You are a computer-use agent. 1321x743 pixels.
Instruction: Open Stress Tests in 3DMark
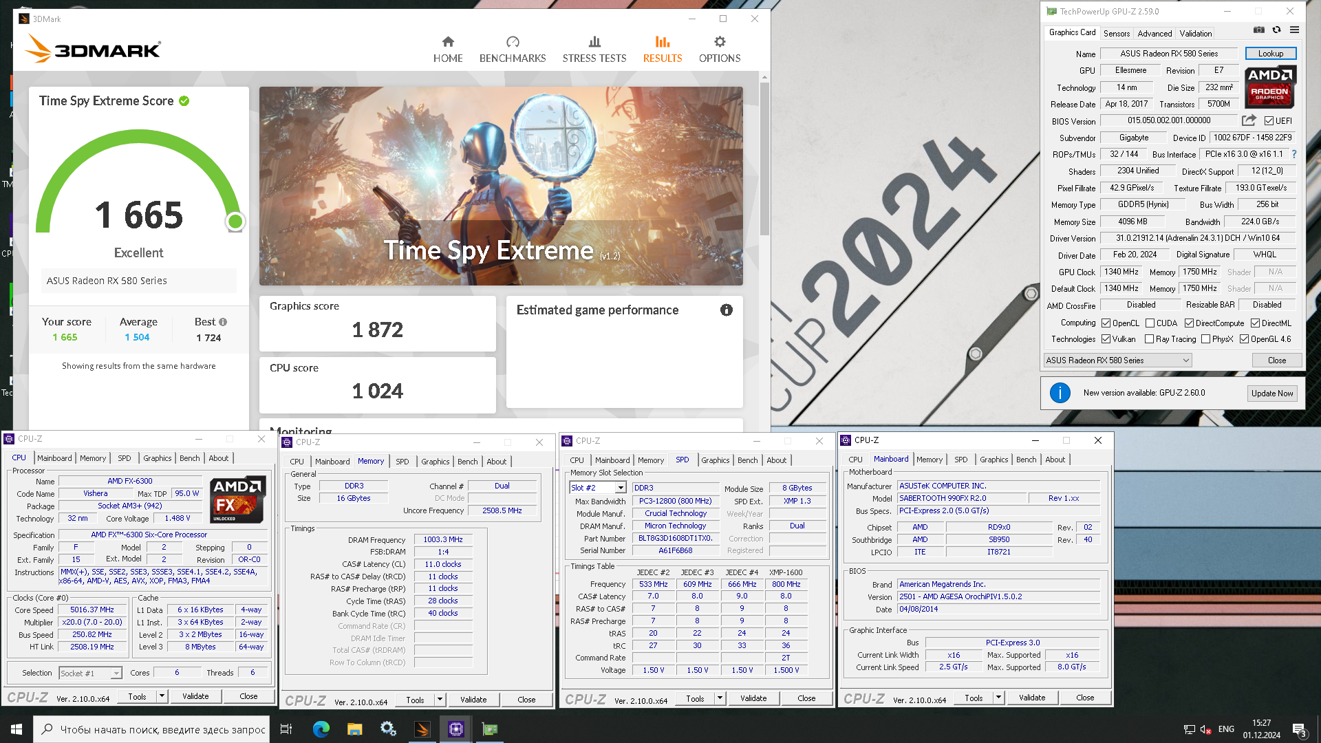tap(594, 50)
